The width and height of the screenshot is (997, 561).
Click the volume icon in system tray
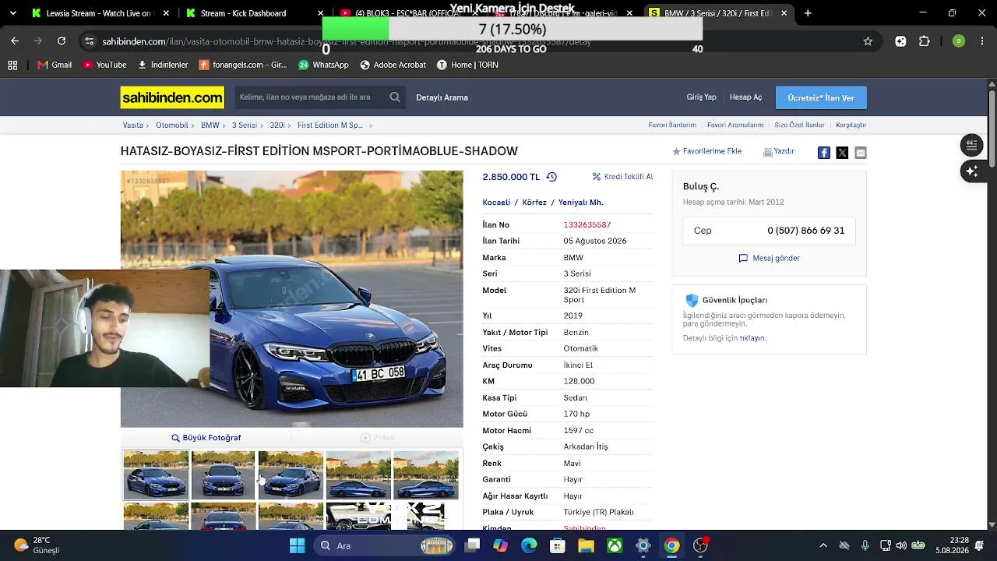[x=901, y=545]
